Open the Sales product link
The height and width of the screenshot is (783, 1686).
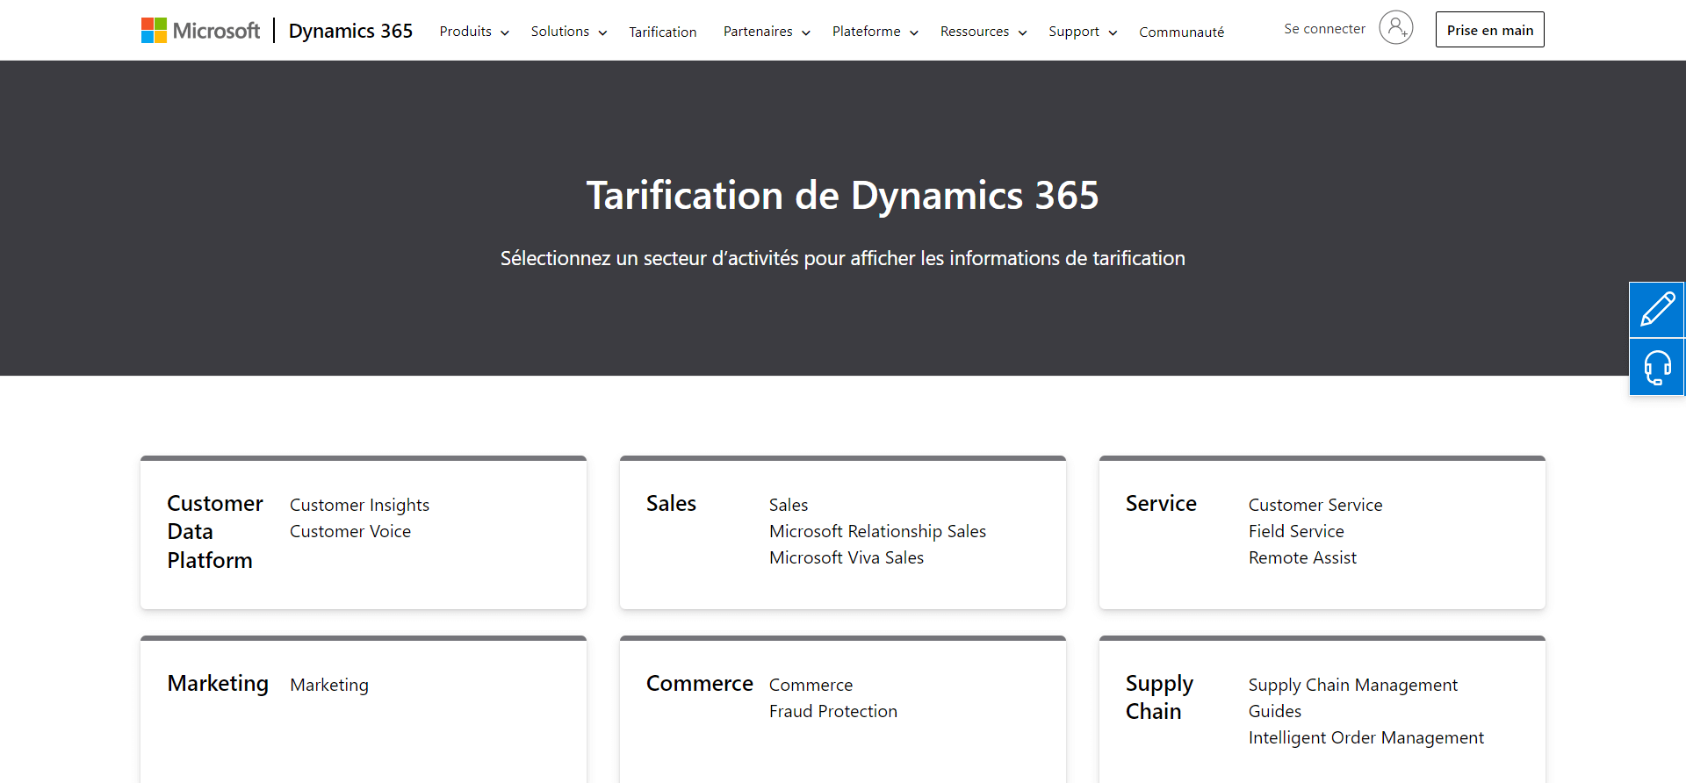click(x=789, y=505)
